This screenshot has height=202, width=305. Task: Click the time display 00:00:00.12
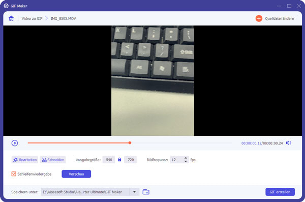pyautogui.click(x=251, y=143)
